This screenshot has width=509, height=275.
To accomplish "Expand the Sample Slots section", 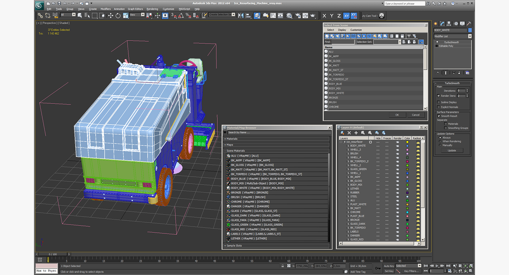I will tap(277, 246).
